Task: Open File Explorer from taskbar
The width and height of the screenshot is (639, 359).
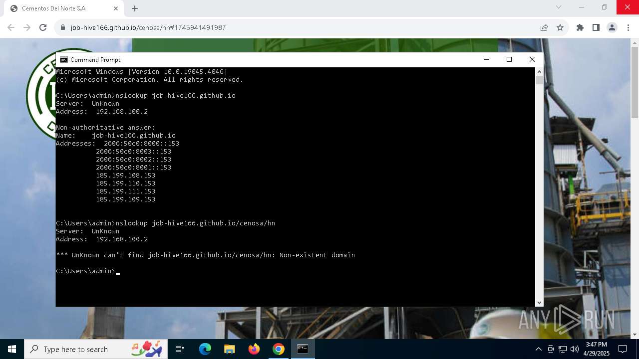Action: click(x=229, y=349)
